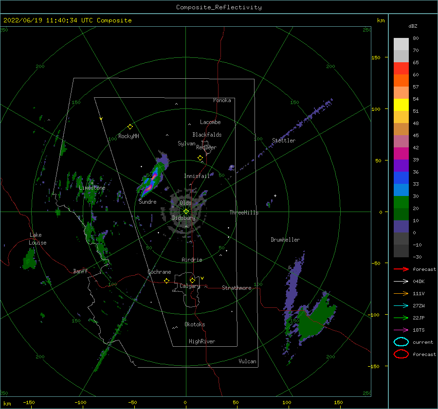Click the dBZ legend heading
Viewport: 438px width, 409px height.
413,26
